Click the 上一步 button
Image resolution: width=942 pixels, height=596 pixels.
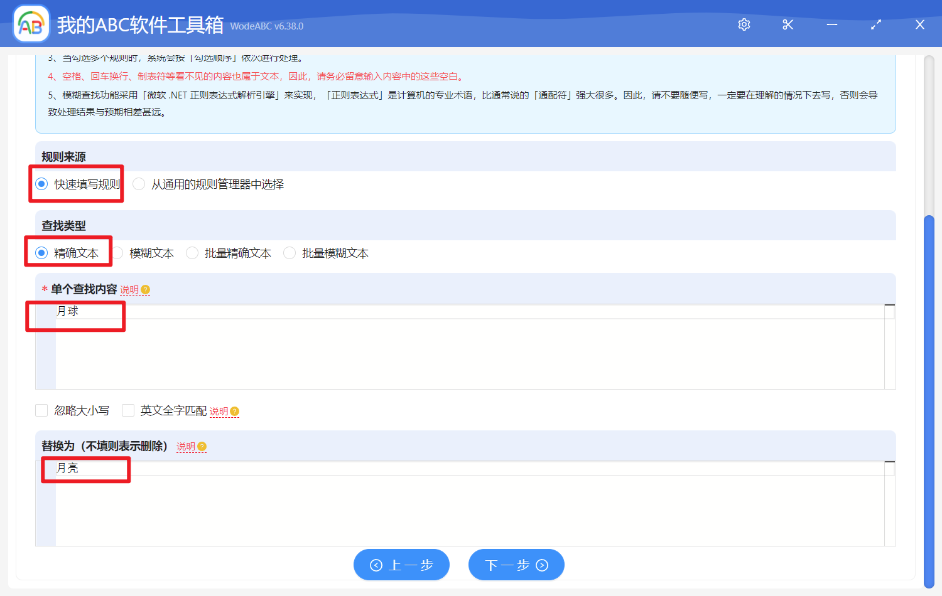(x=401, y=565)
